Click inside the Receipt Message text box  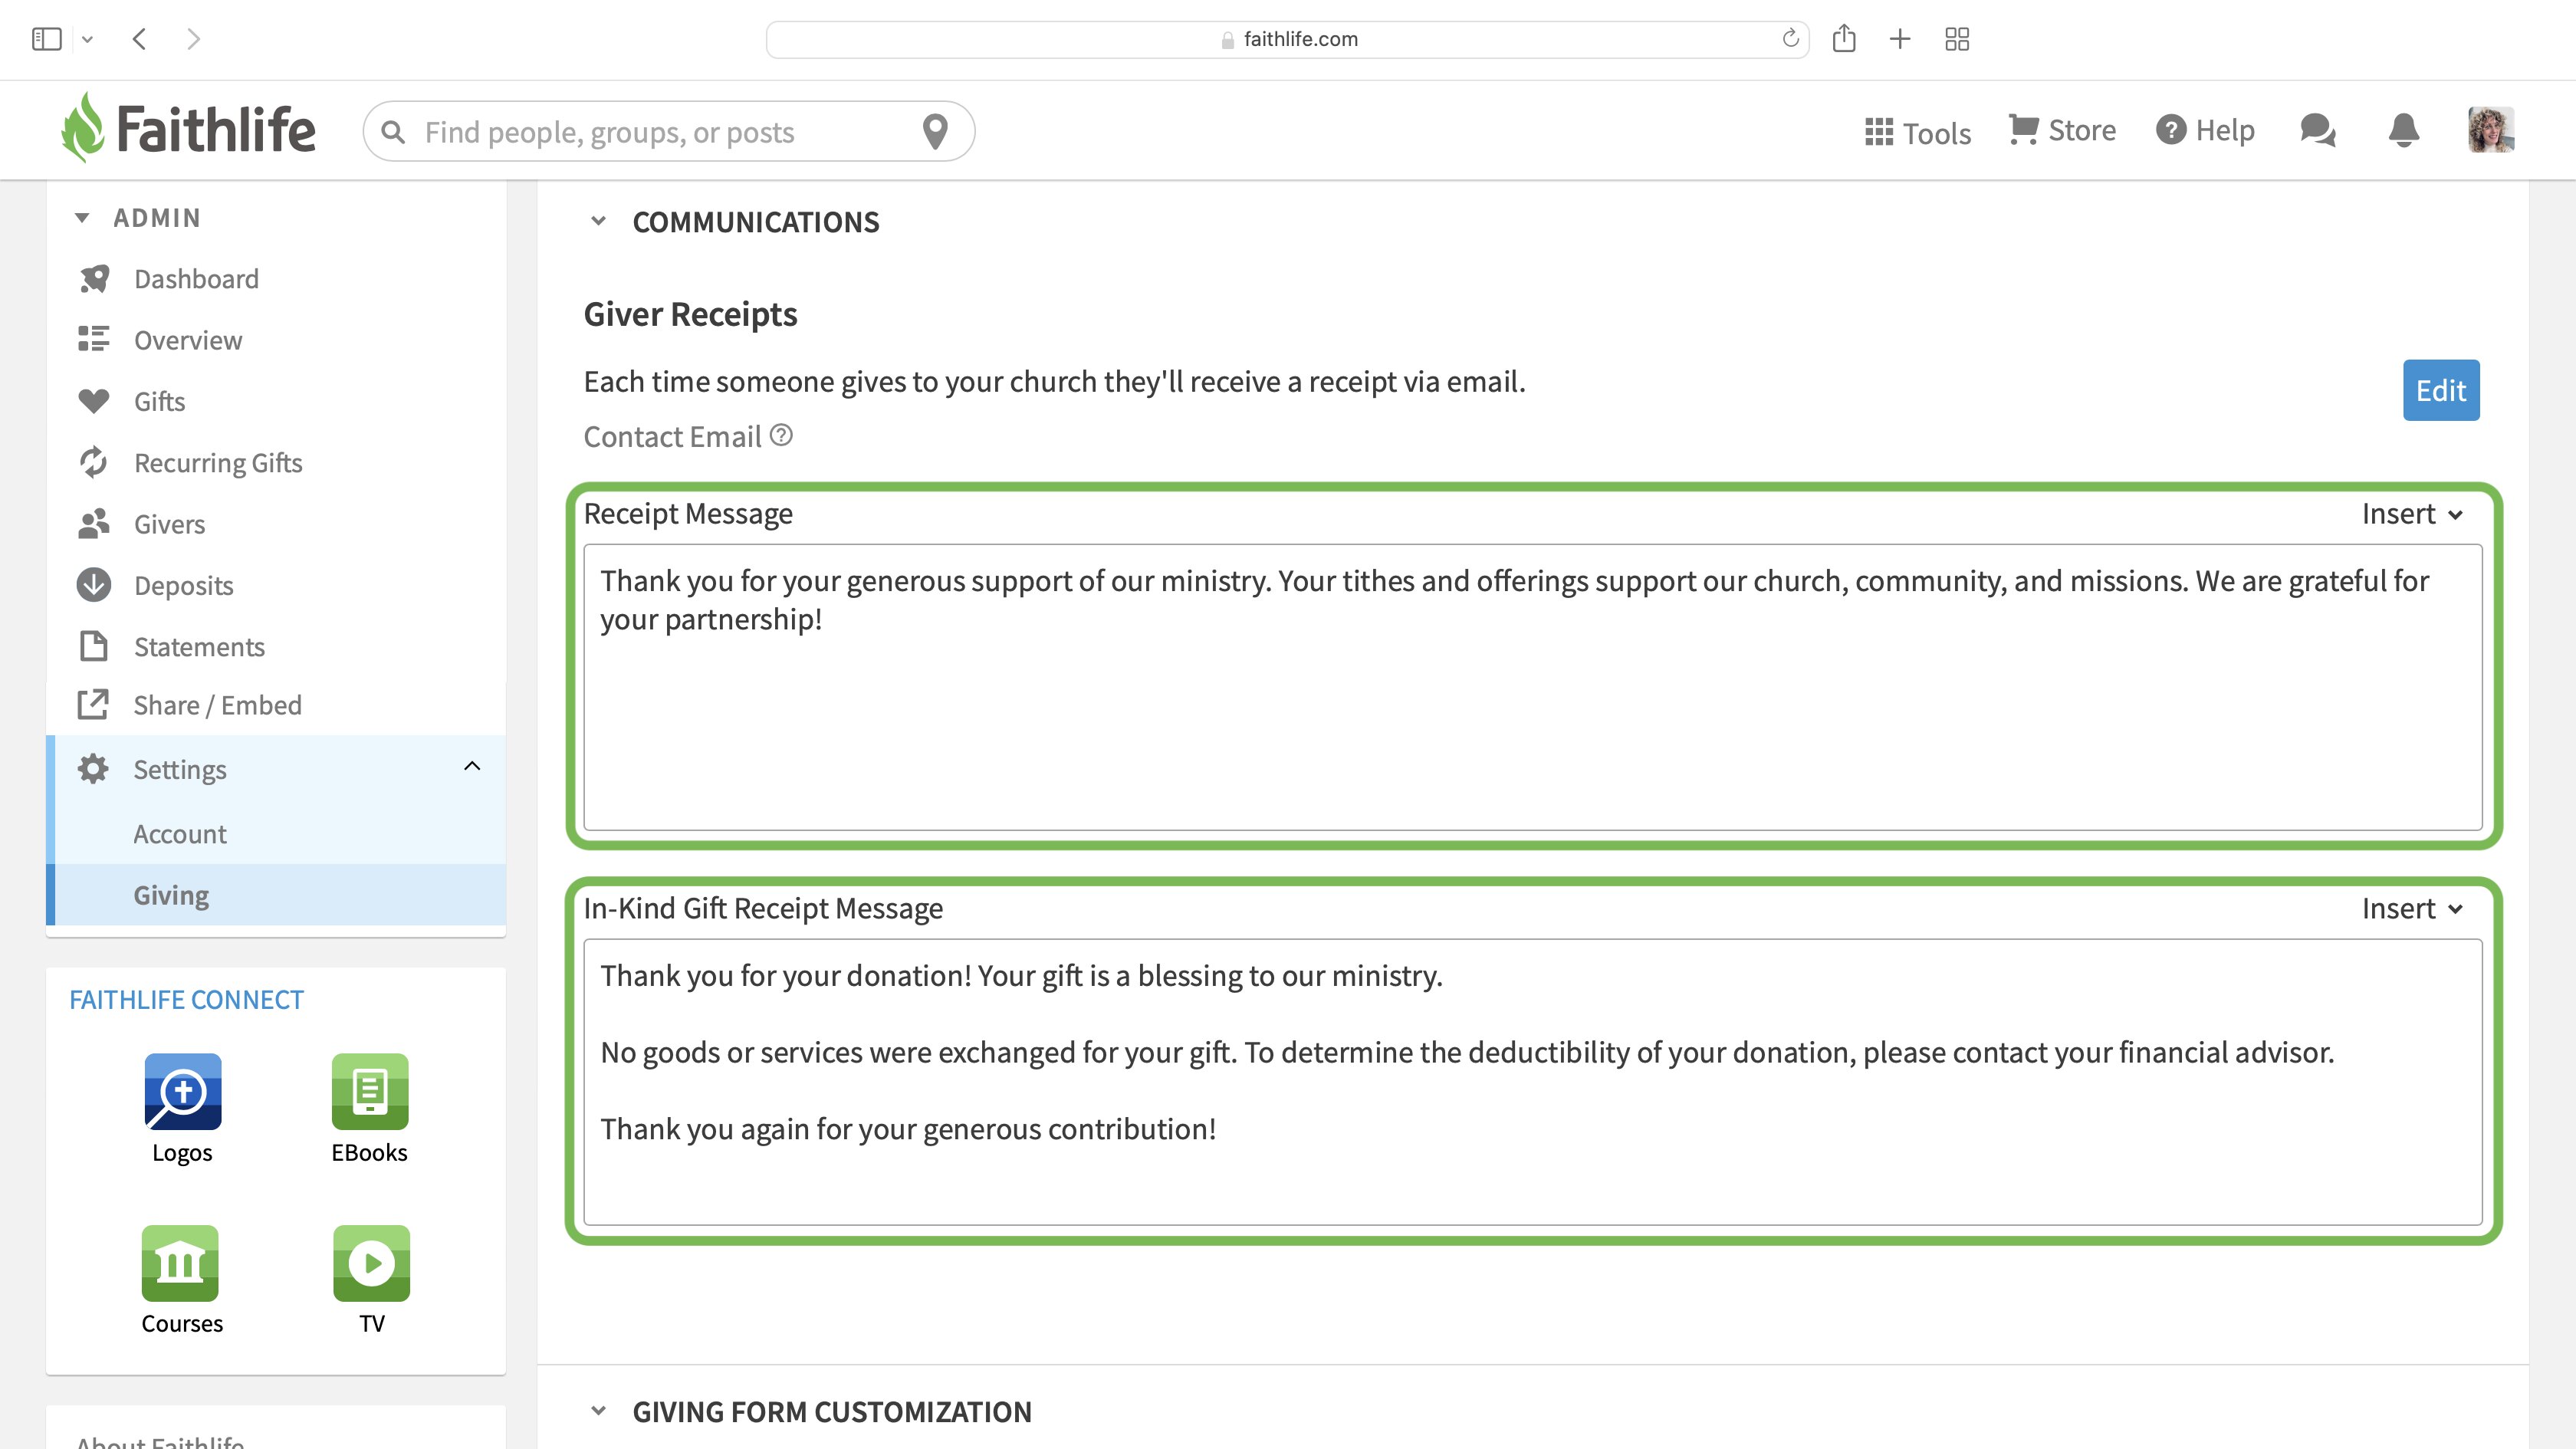click(x=1532, y=687)
